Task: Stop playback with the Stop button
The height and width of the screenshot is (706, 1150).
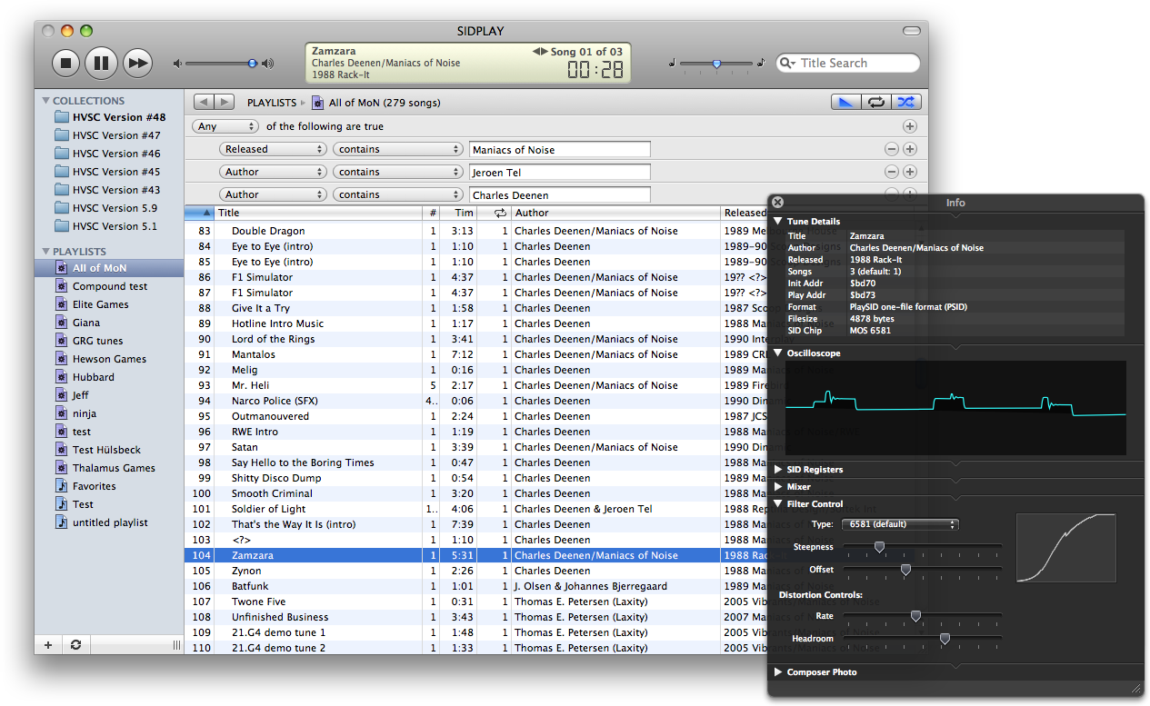Action: point(65,63)
